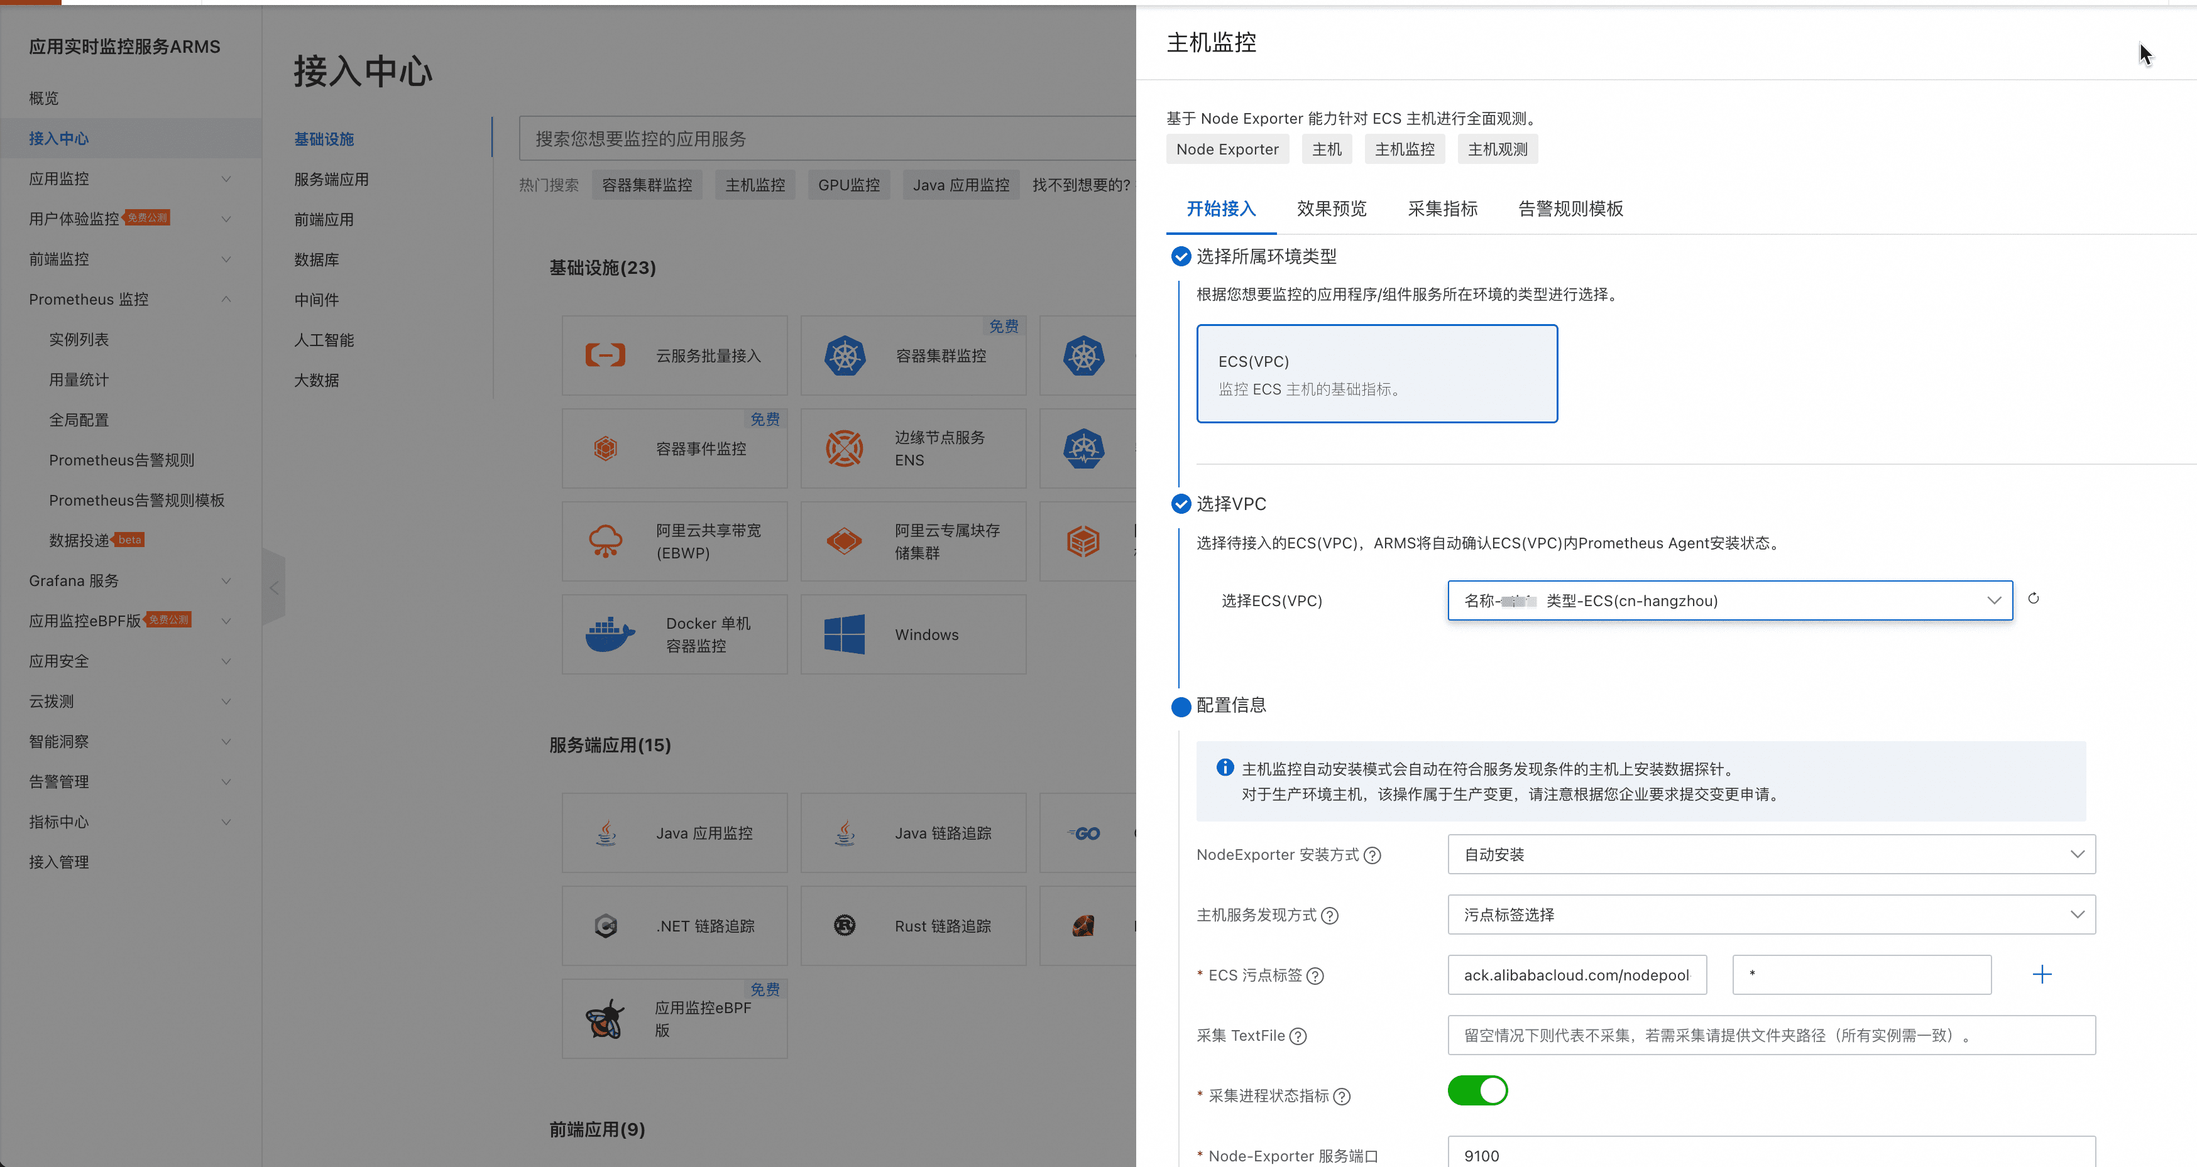Toggle off 采集进程状态指标 switch
This screenshot has width=2197, height=1167.
[1477, 1090]
